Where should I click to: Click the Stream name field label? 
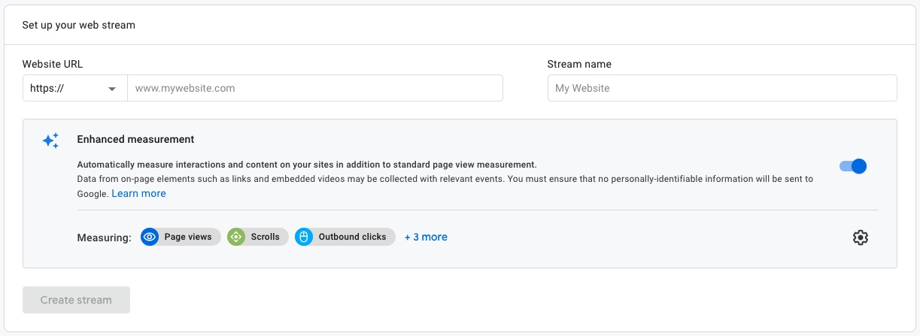(579, 64)
